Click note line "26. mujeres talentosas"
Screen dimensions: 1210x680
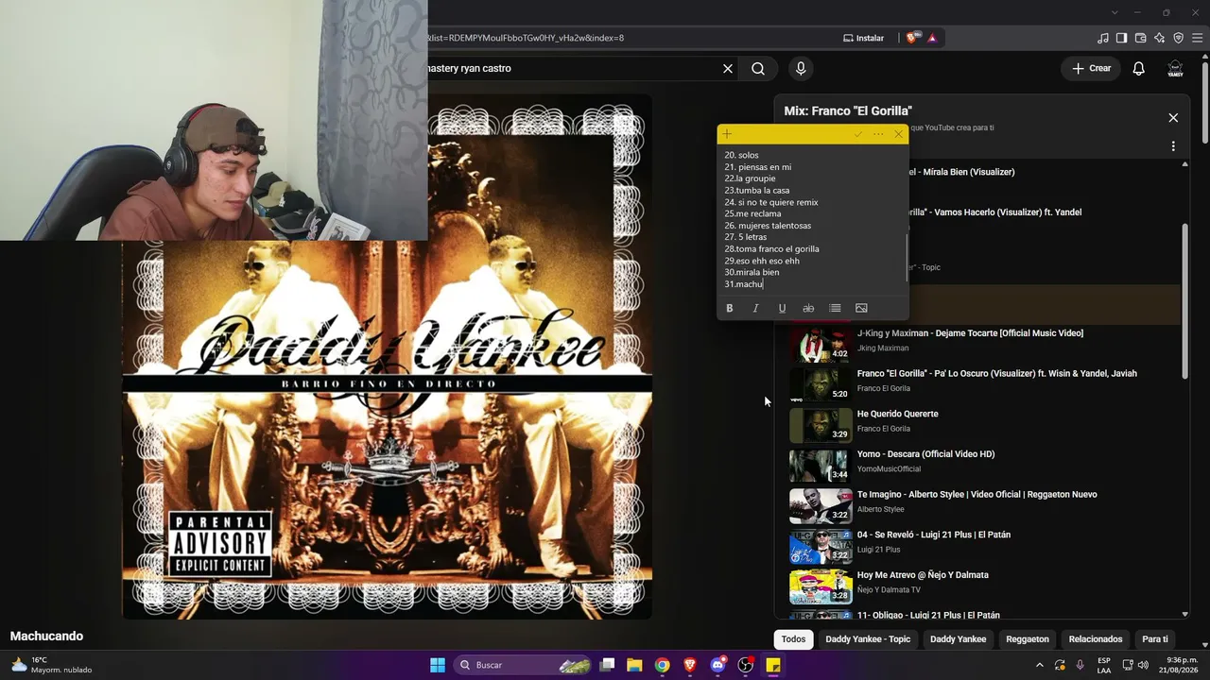pos(768,226)
